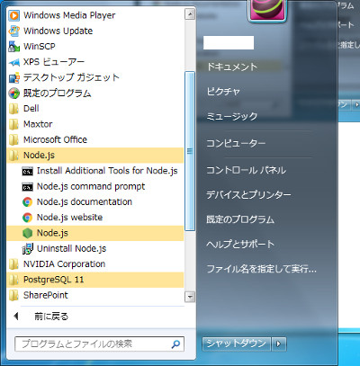The width and height of the screenshot is (360, 366).
Task: Click the Windows Media Player icon
Action: point(13,15)
